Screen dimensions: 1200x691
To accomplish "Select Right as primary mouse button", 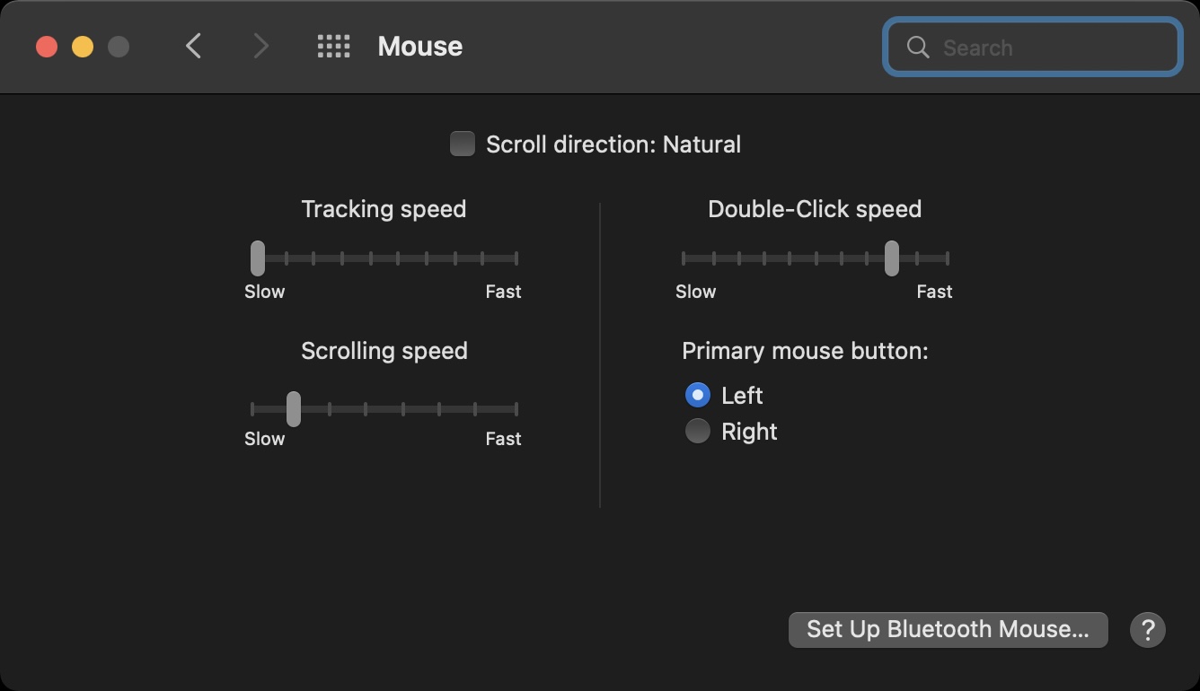I will [x=697, y=432].
